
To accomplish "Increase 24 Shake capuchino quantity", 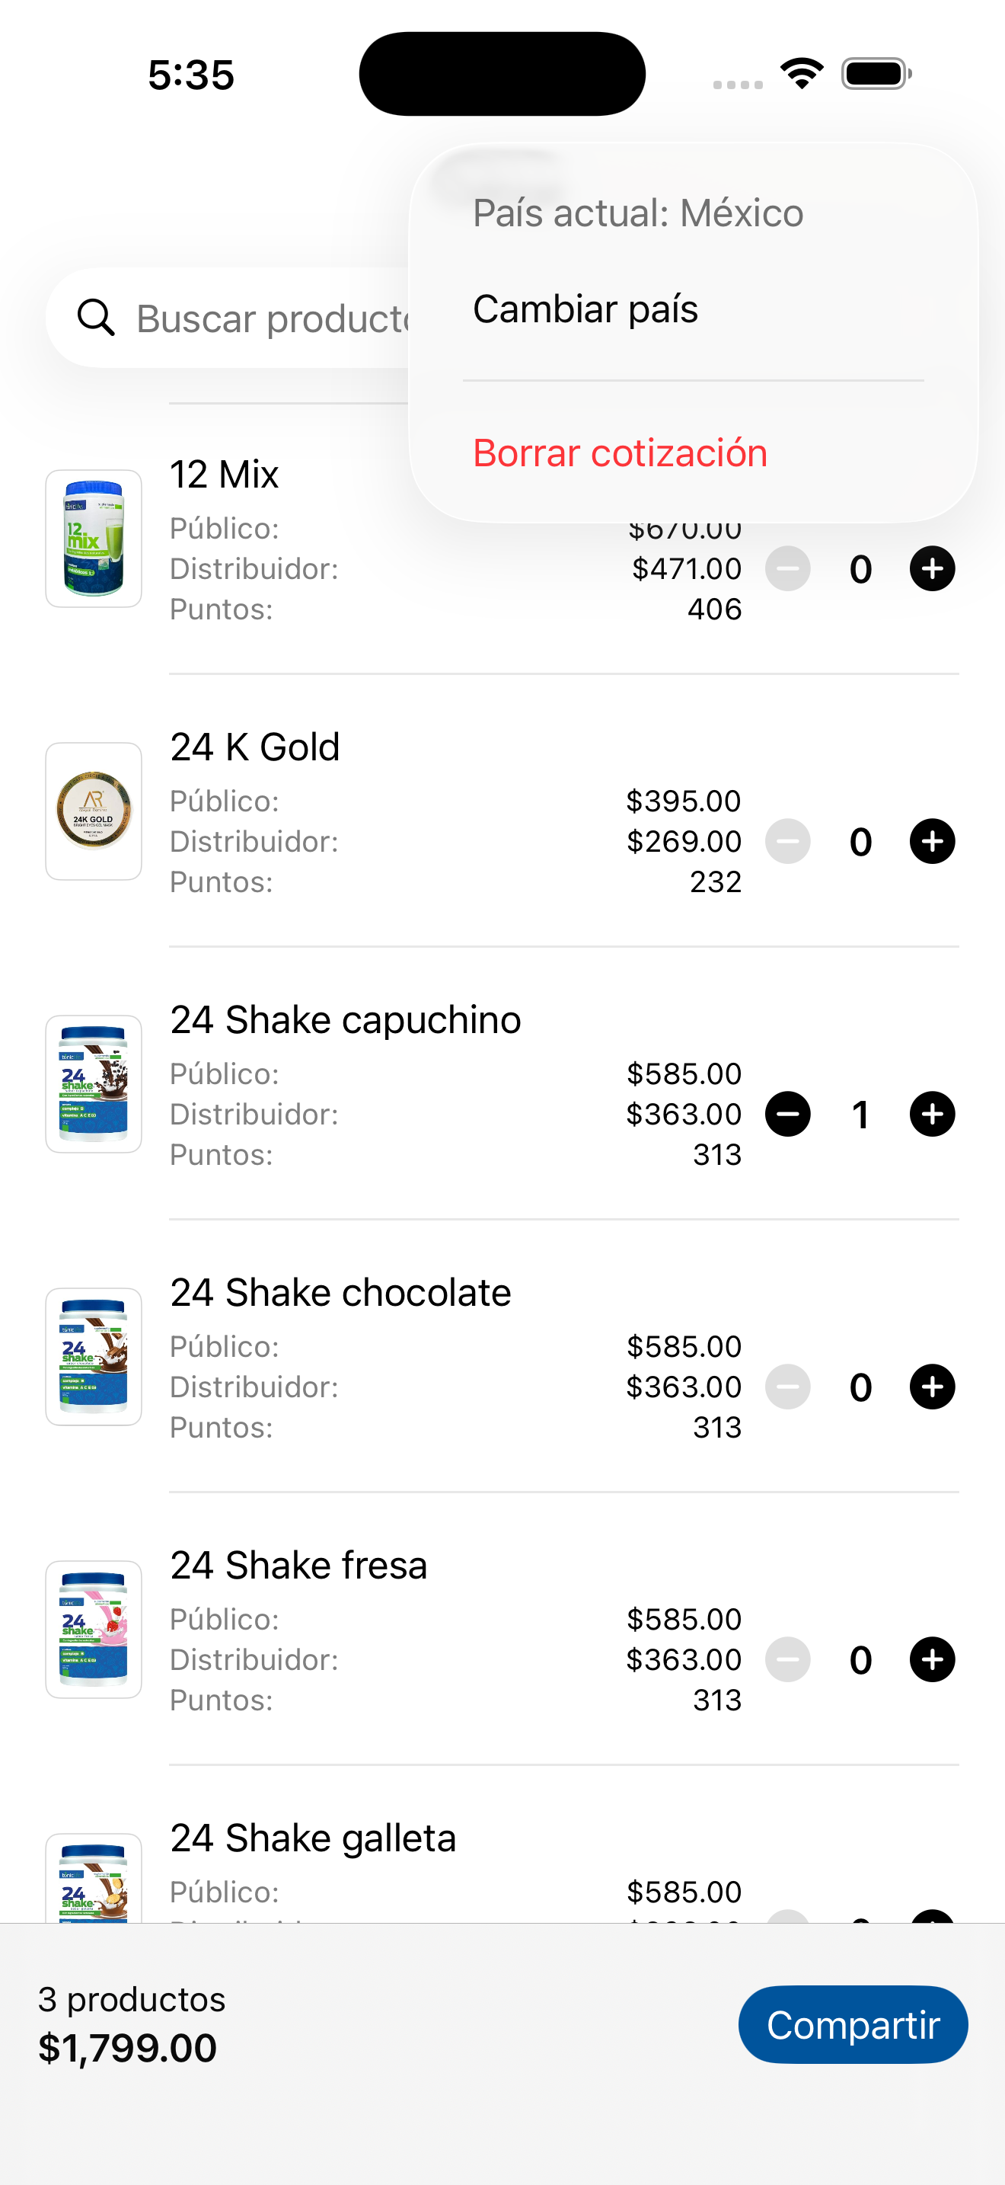I will [931, 1114].
